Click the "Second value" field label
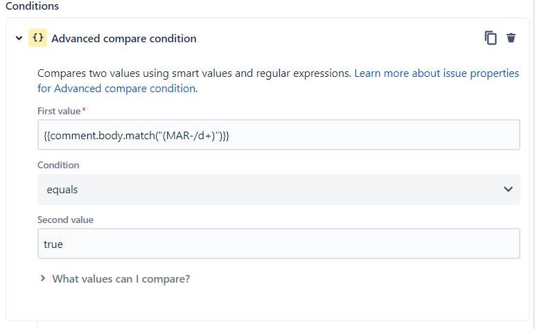The width and height of the screenshot is (535, 329). pyautogui.click(x=65, y=220)
